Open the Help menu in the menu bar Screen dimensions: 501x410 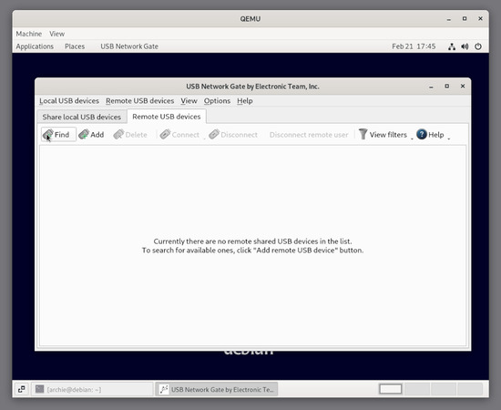(x=245, y=100)
